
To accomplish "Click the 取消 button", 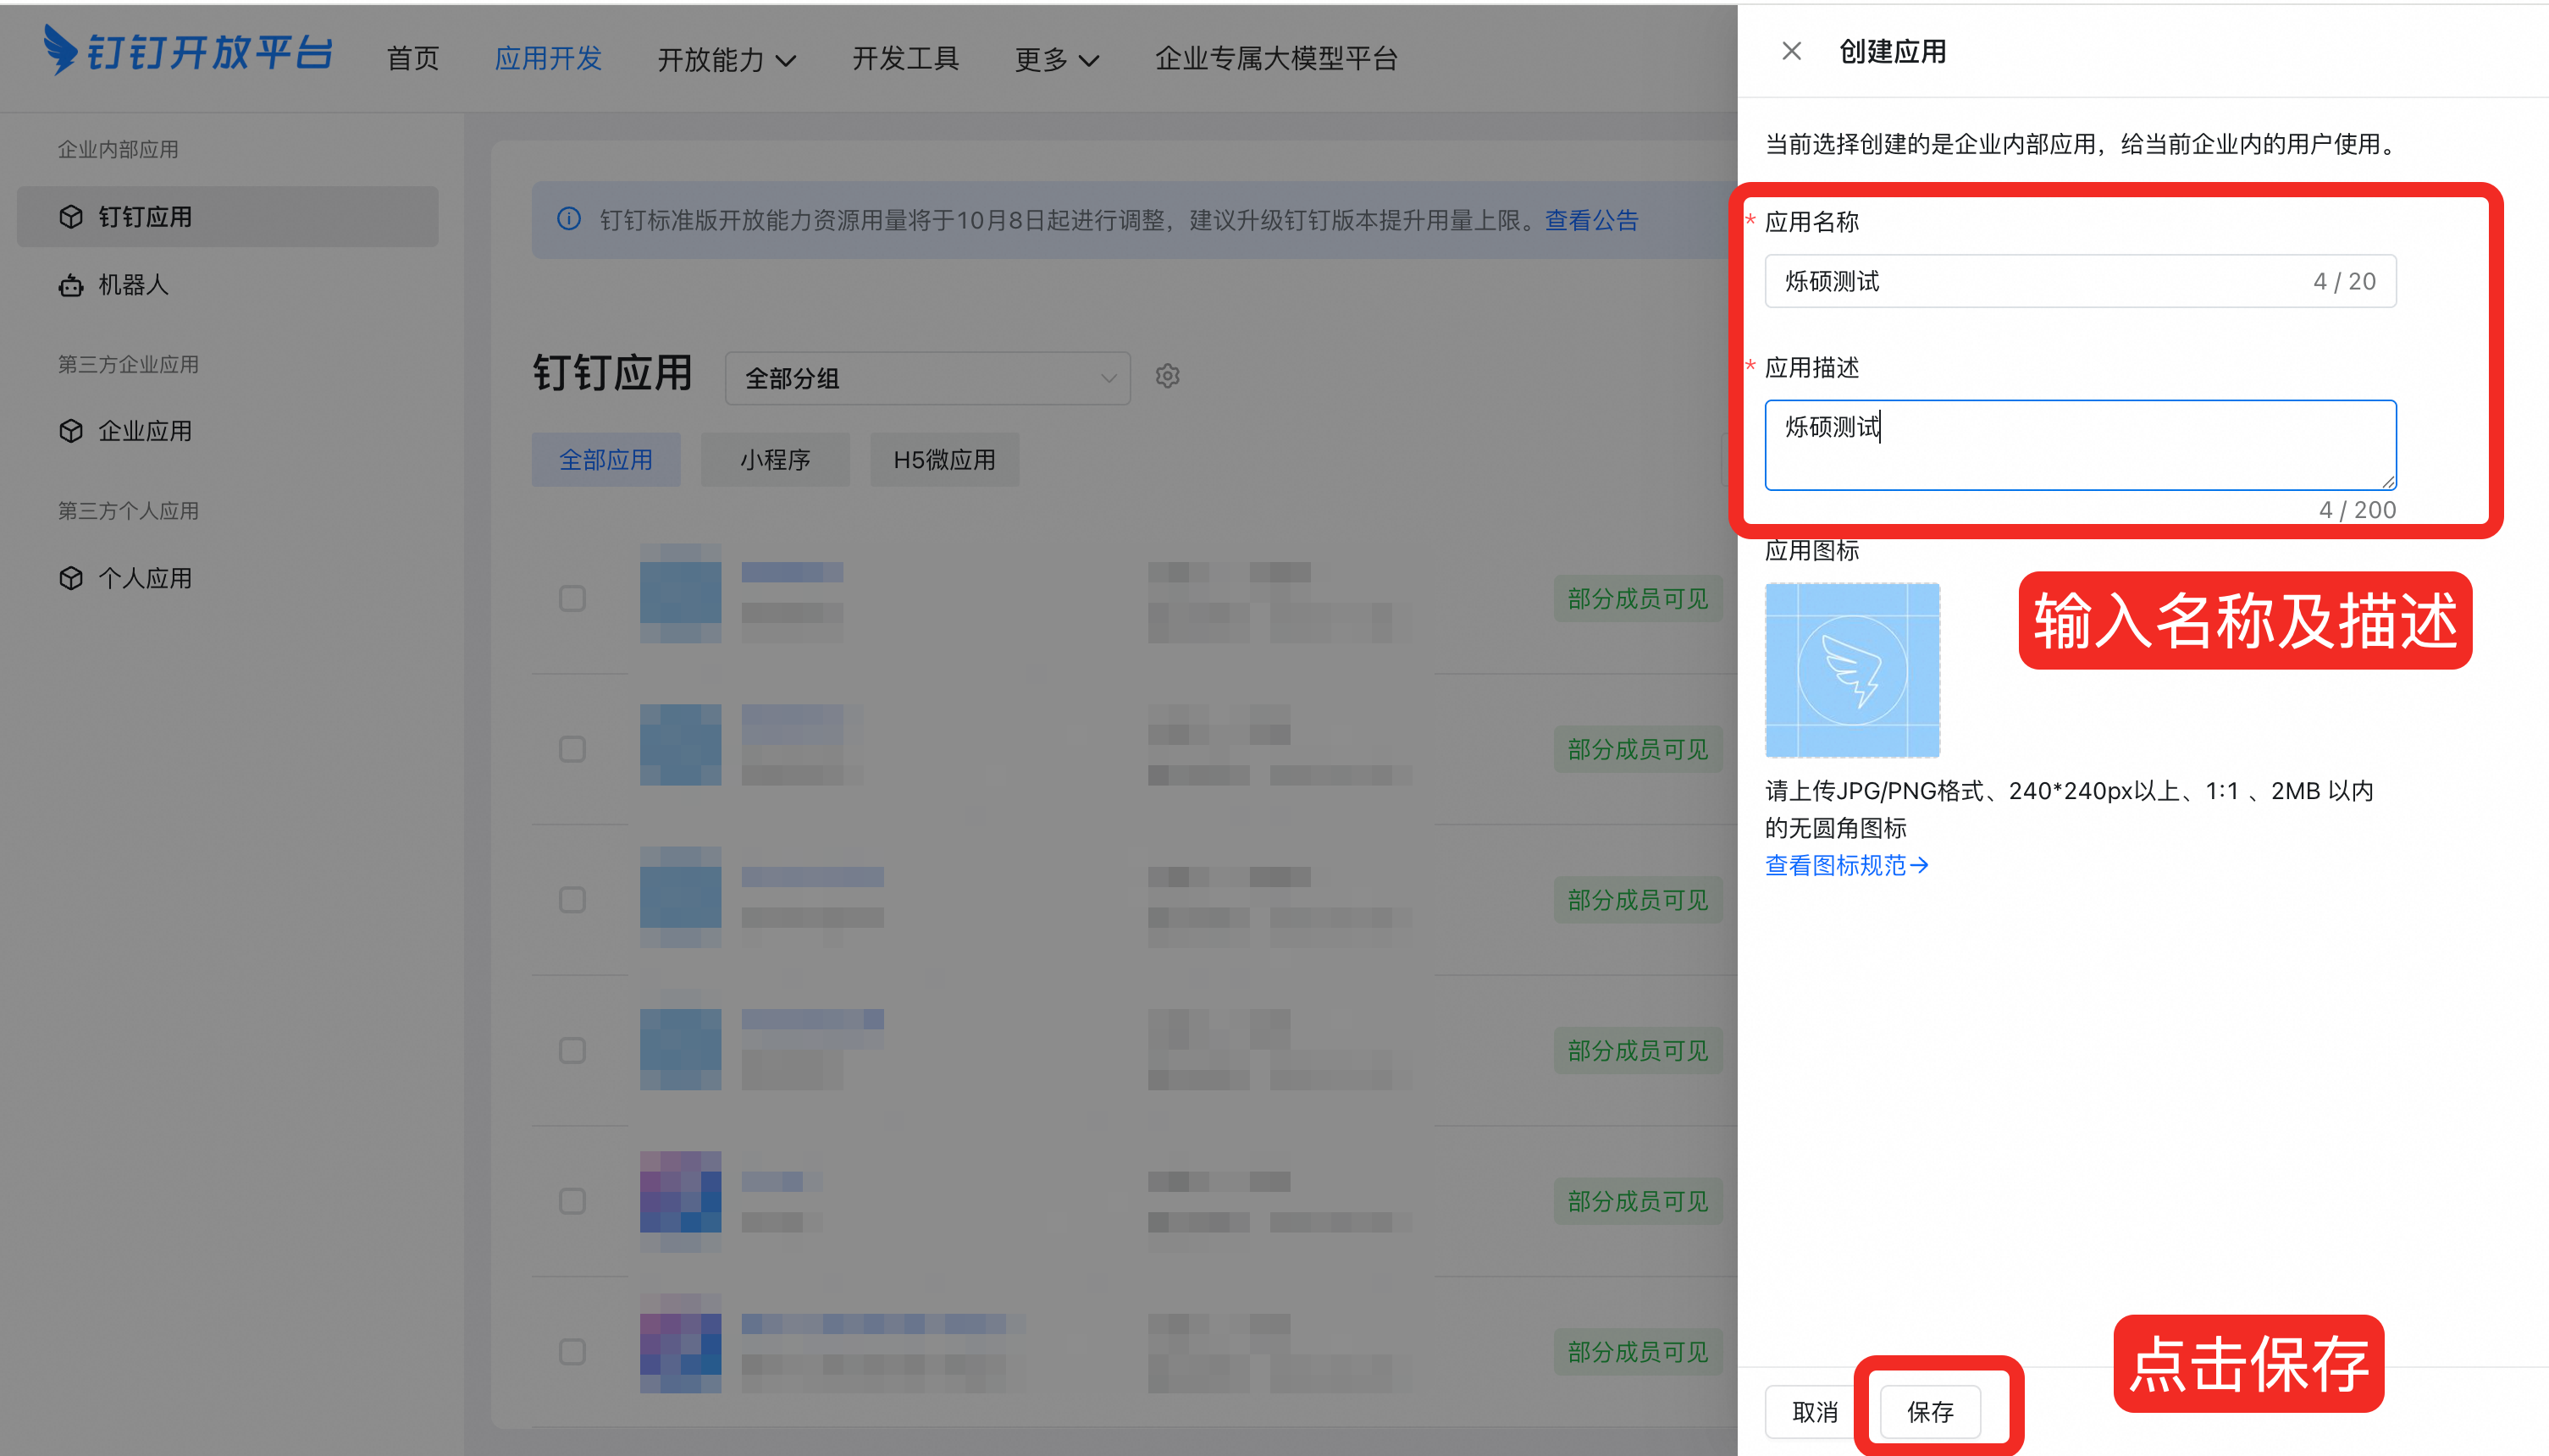I will tap(1815, 1412).
